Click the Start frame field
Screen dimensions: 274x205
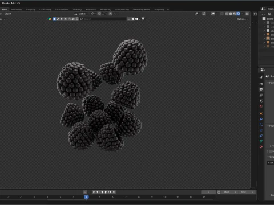pos(229,192)
